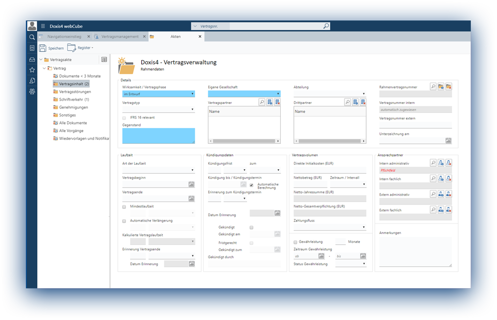Enable Mindestlaufzeit checkbox
The image size is (497, 320).
(124, 207)
